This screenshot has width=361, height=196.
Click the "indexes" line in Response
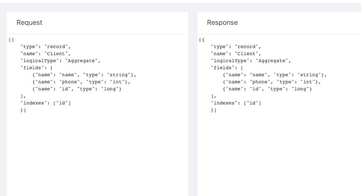[x=236, y=103]
